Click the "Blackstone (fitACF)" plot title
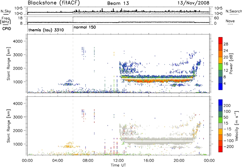 (x=54, y=3)
